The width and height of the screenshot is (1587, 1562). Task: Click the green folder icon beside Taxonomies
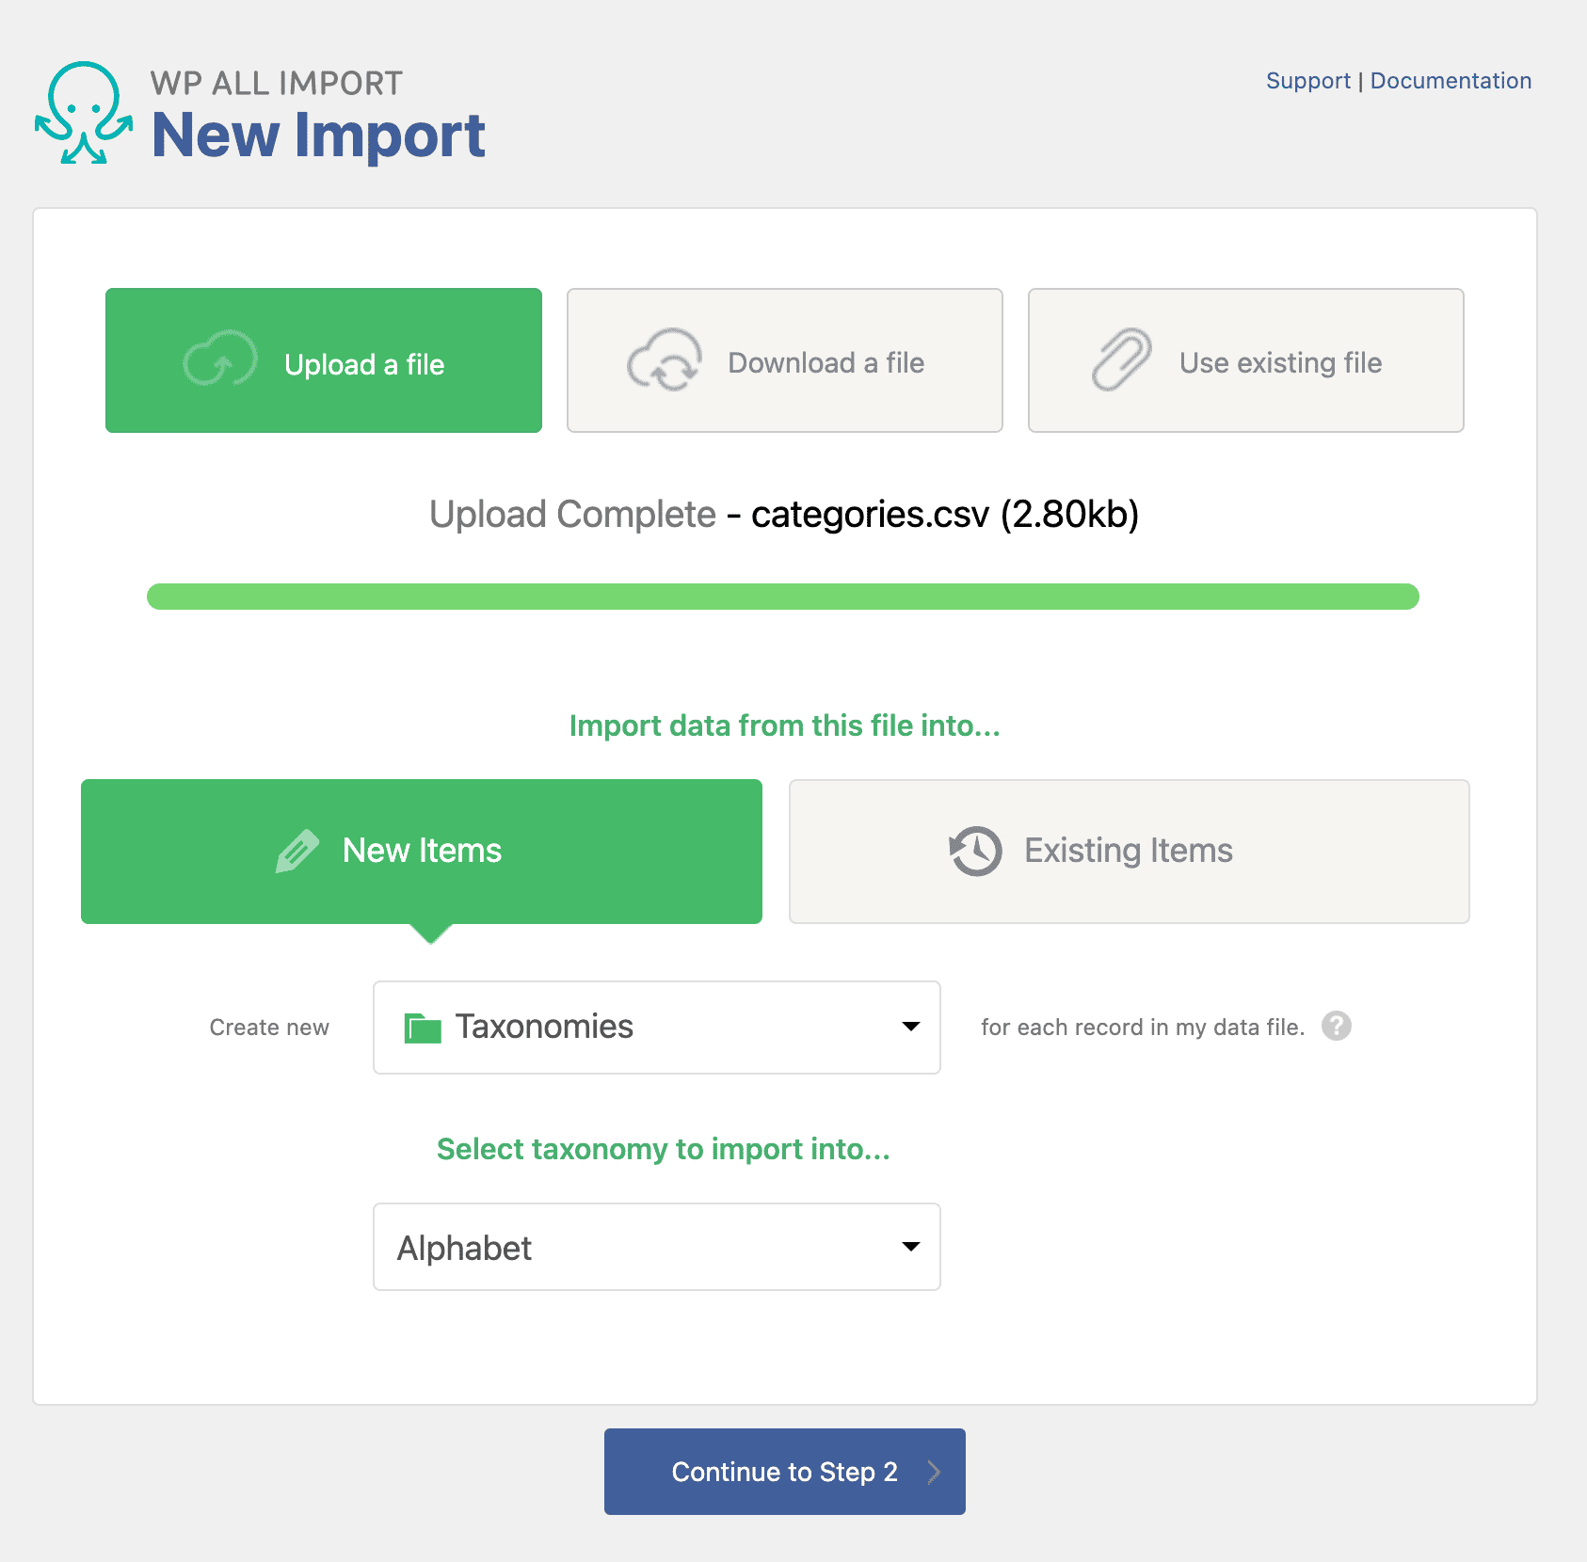tap(423, 1028)
